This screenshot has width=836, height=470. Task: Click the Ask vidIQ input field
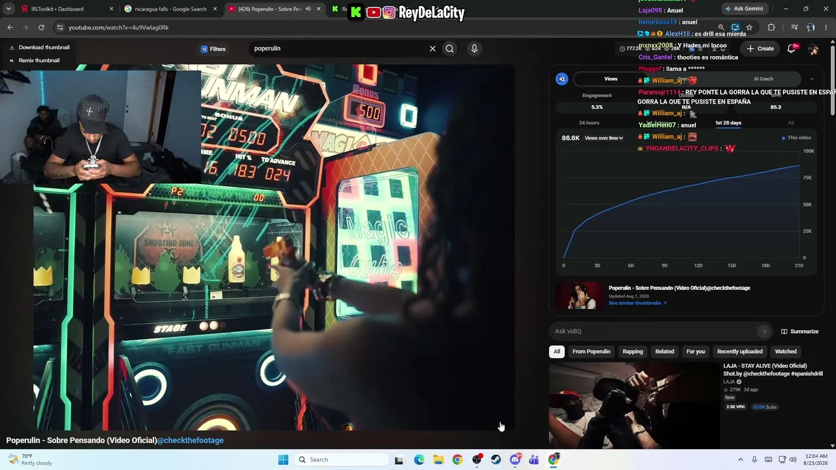coord(653,331)
